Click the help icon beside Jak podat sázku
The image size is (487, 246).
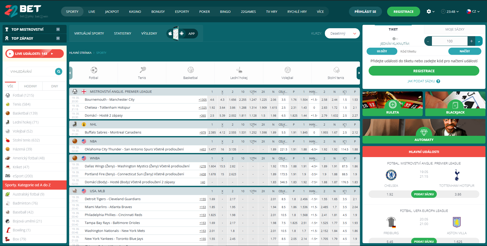click(438, 81)
